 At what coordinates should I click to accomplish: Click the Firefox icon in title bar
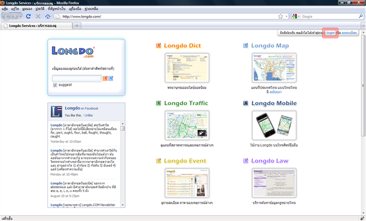coord(3,3)
